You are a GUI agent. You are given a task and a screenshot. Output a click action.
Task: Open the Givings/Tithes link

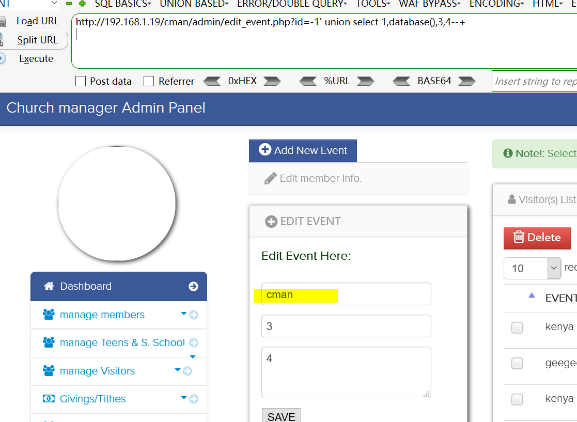[93, 399]
